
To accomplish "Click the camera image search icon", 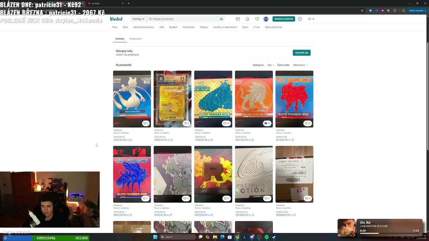I will pyautogui.click(x=221, y=19).
